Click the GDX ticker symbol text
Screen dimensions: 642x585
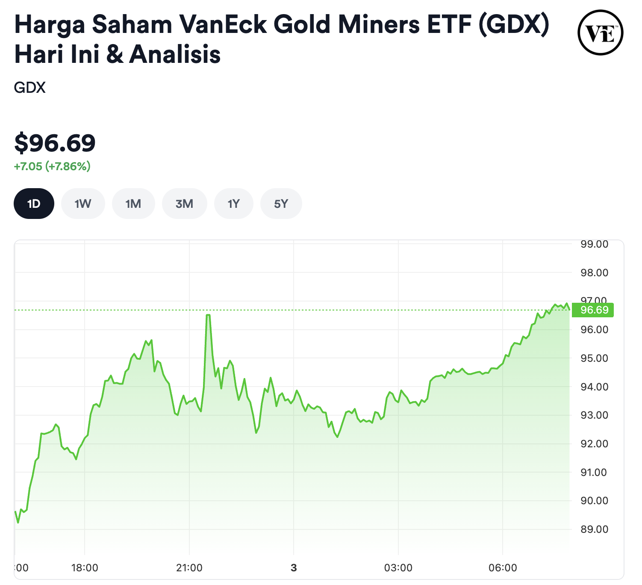pos(29,88)
